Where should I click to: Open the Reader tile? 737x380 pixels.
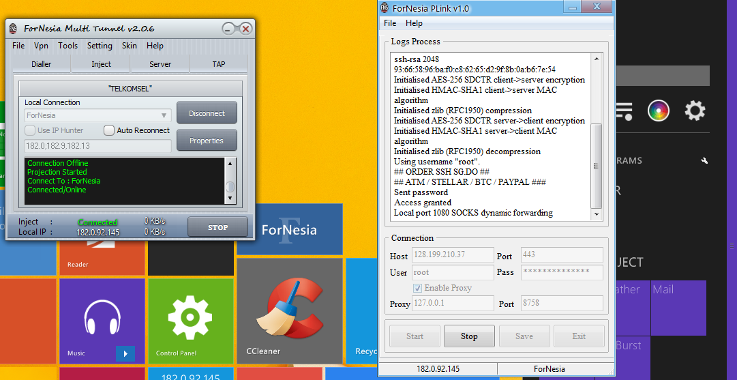(102, 258)
